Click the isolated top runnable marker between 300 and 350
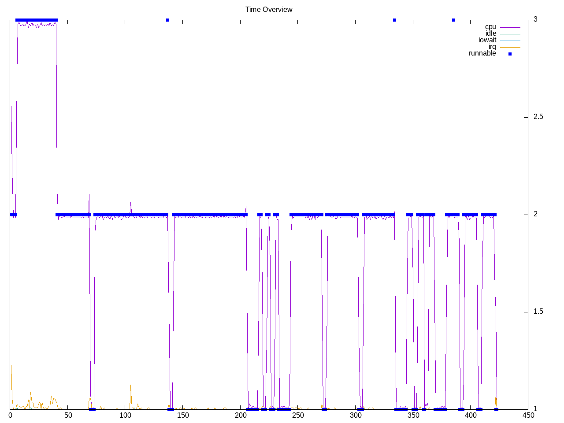This screenshot has width=564, height=423. pyautogui.click(x=394, y=20)
